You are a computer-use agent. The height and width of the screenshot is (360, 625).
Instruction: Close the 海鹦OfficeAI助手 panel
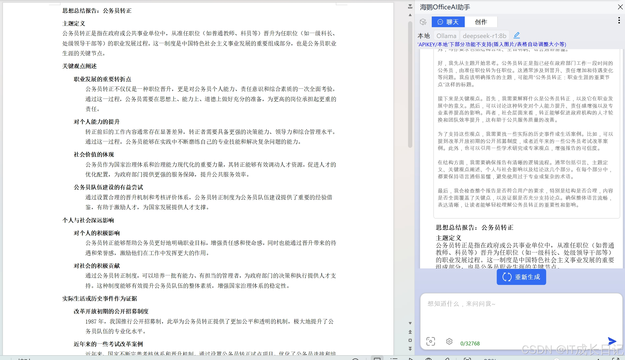click(x=620, y=7)
